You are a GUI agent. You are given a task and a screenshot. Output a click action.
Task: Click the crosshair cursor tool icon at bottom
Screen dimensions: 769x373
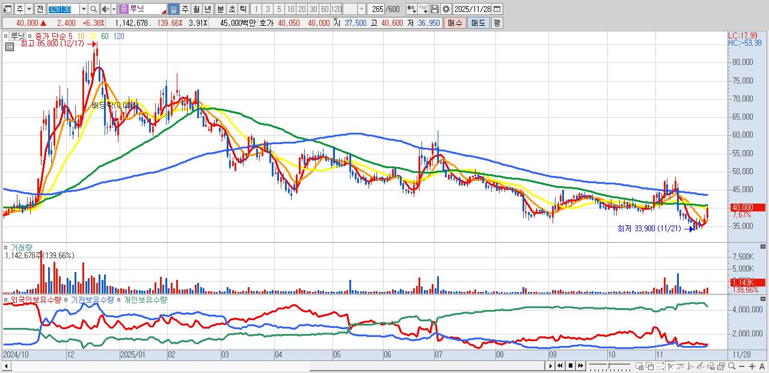point(670,366)
